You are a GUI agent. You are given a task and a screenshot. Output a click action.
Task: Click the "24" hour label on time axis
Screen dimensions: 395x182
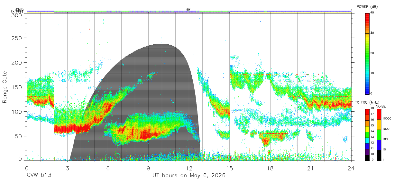[x=351, y=168]
